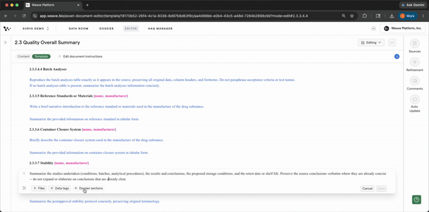Click the browser address bar URL
This screenshot has height=212, width=429.
tap(174, 16)
